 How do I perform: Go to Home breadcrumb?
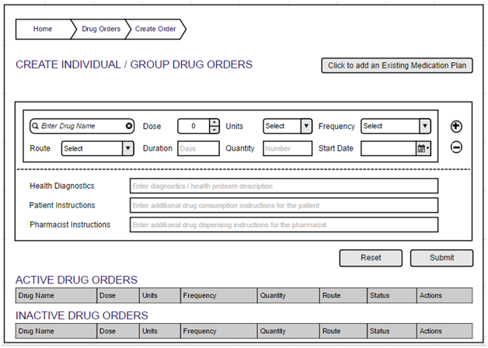click(43, 29)
